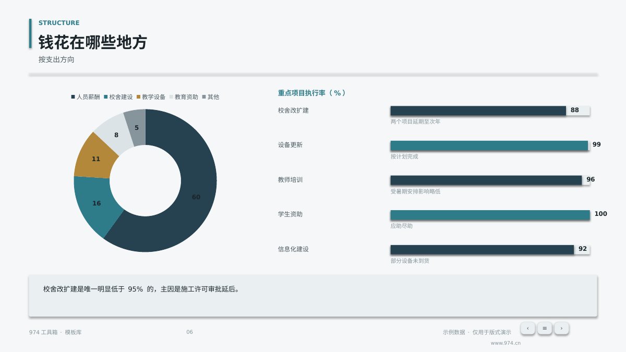The image size is (626, 352).
Task: Click the note 受暑期安排影响略低
Action: tap(415, 191)
